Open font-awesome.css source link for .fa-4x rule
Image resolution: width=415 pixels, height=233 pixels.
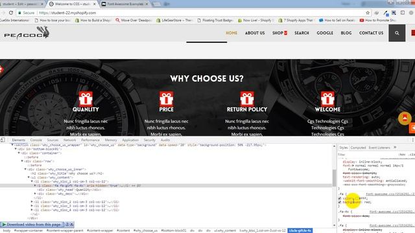[392, 212]
